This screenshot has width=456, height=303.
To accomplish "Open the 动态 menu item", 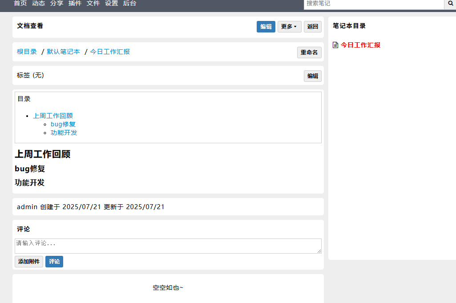I will 38,4.
